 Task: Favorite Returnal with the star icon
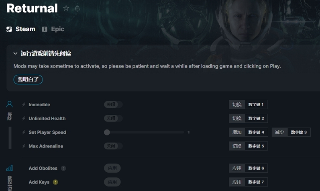tap(66, 8)
